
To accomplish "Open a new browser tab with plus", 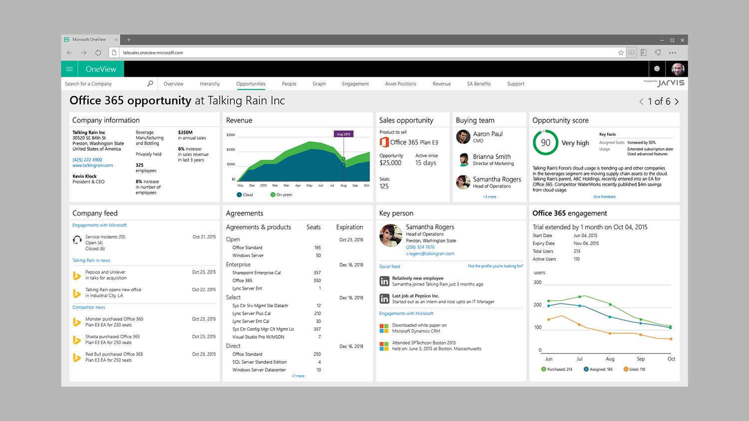I will point(129,39).
